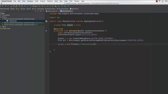Image resolution: width=168 pixels, height=94 pixels.
Task: Collapse the first mynewcameraapp package
Action: pyautogui.click(x=3, y=19)
